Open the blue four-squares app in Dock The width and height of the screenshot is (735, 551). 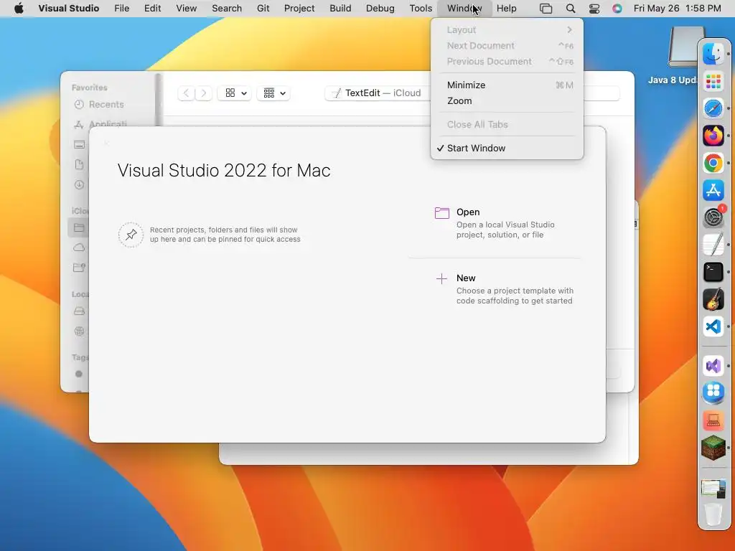713,392
